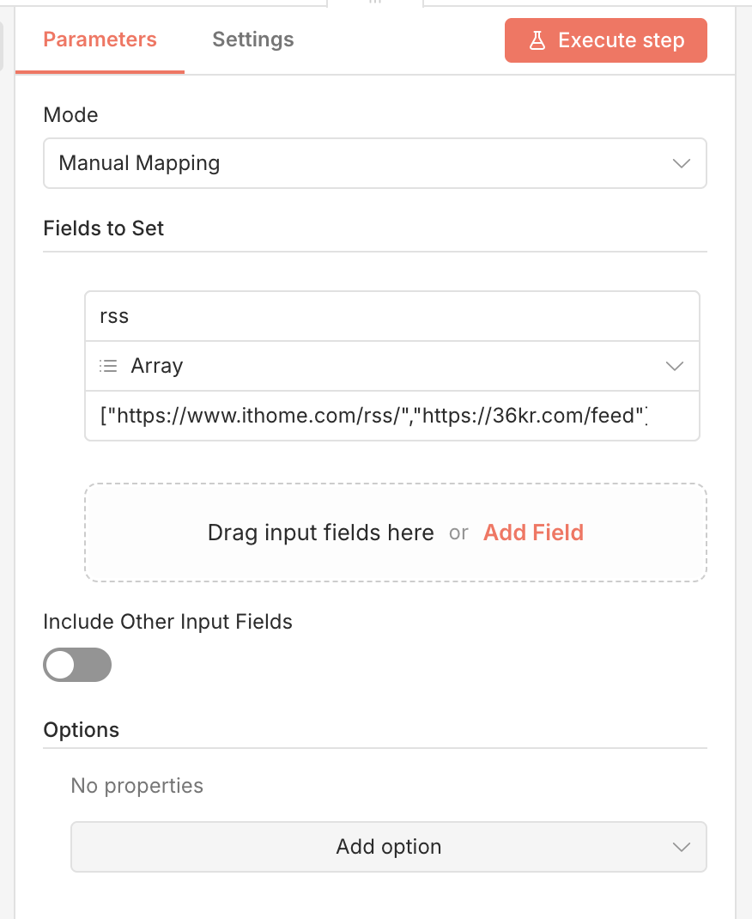Open the Mode dropdown showing Manual Mapping
This screenshot has width=752, height=919.
[374, 163]
